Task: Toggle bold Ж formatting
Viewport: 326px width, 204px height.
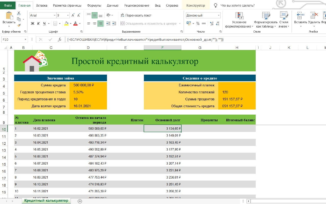Action: pyautogui.click(x=32, y=24)
